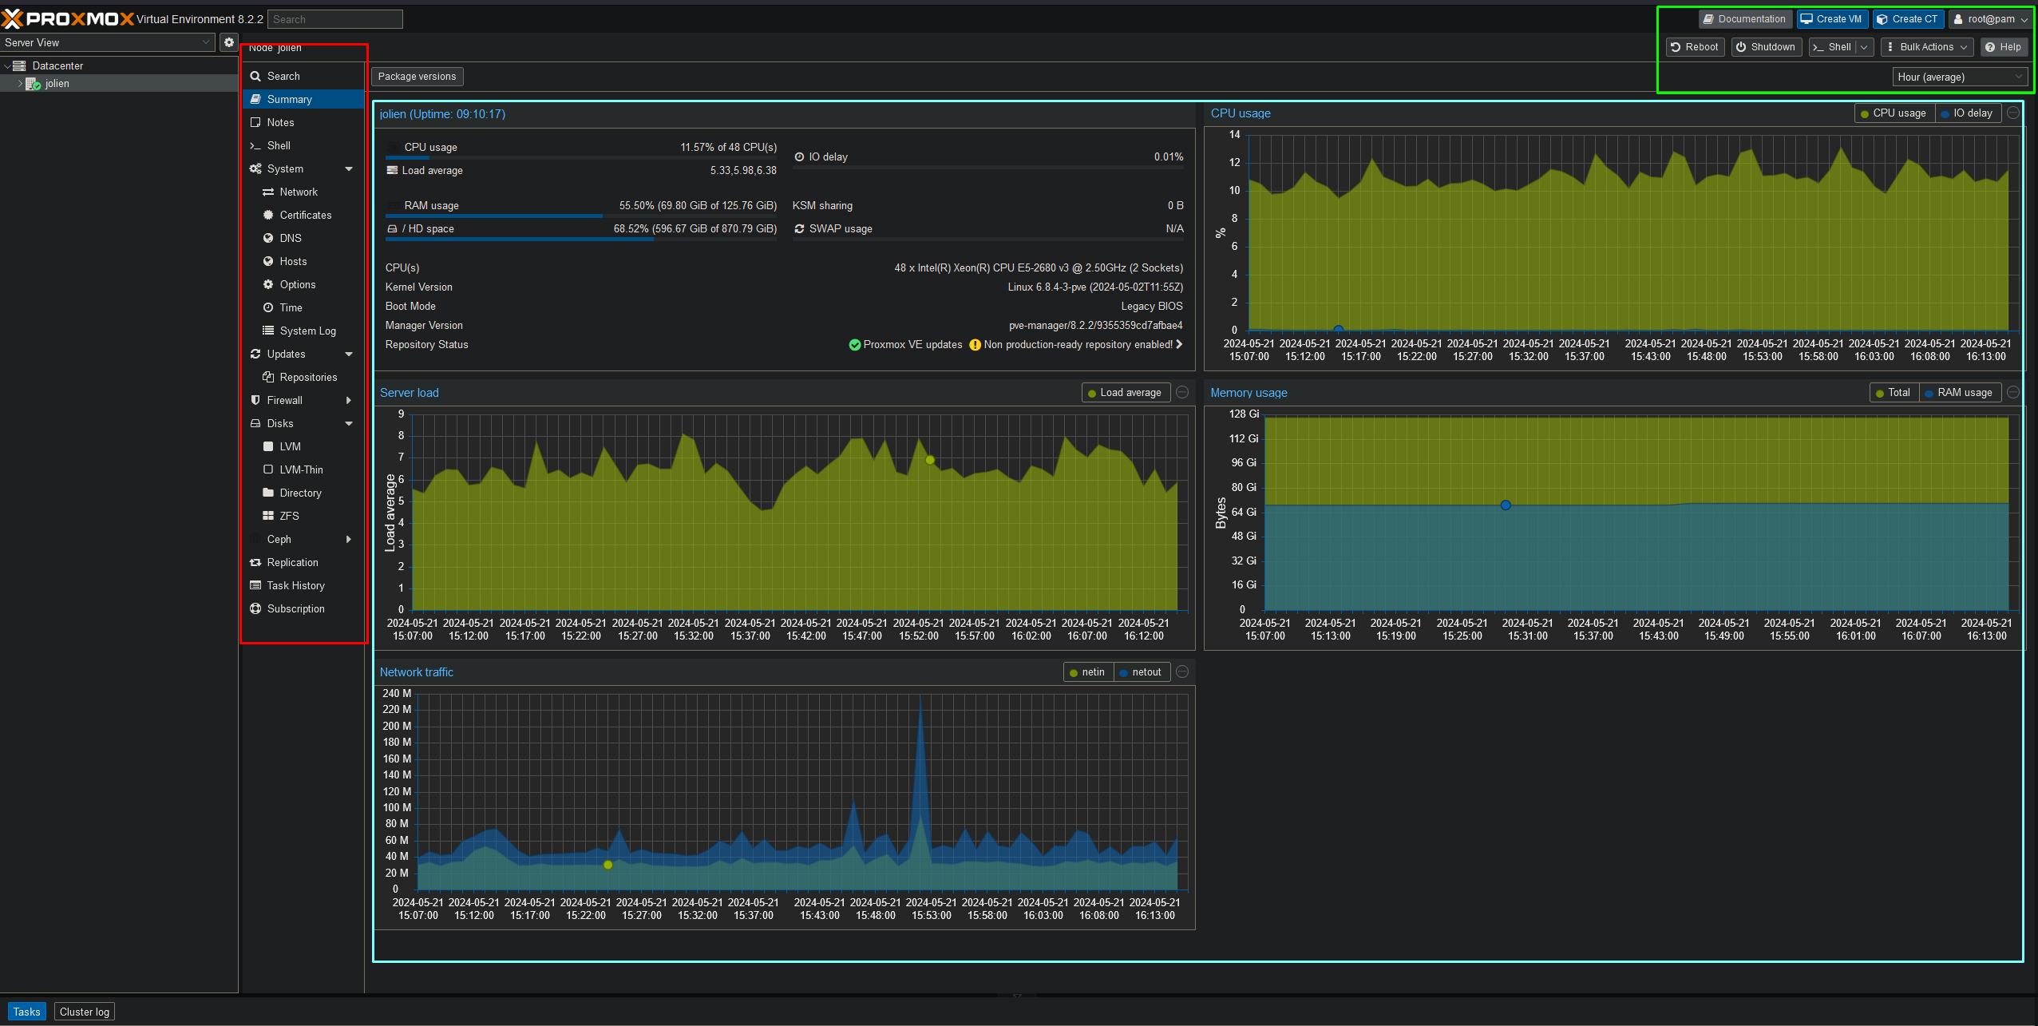Open the Hour (average) timeframe dropdown

[1960, 77]
